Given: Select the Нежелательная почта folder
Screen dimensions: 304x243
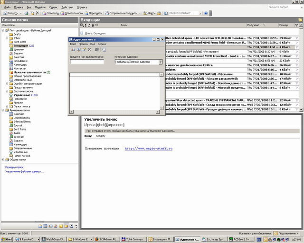Looking at the screenshot, I should (x=29, y=72).
